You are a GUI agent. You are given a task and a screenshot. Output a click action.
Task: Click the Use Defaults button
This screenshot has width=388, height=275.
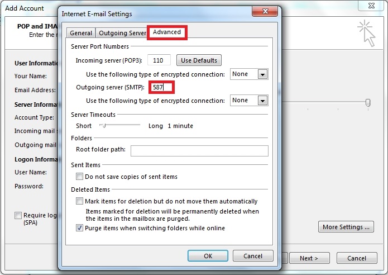(x=199, y=60)
